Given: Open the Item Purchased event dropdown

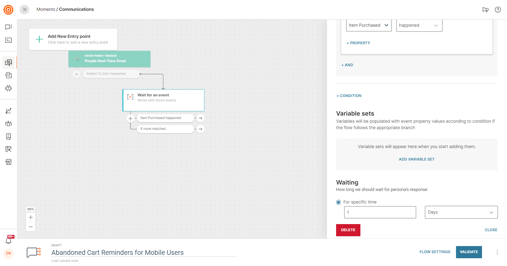Looking at the screenshot, I should coord(369,25).
